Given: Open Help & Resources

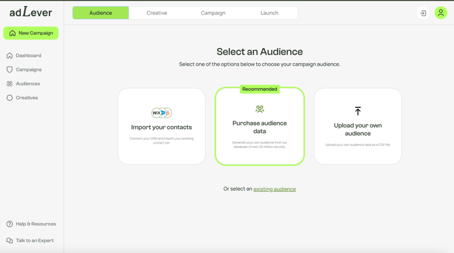Looking at the screenshot, I should pos(31,224).
